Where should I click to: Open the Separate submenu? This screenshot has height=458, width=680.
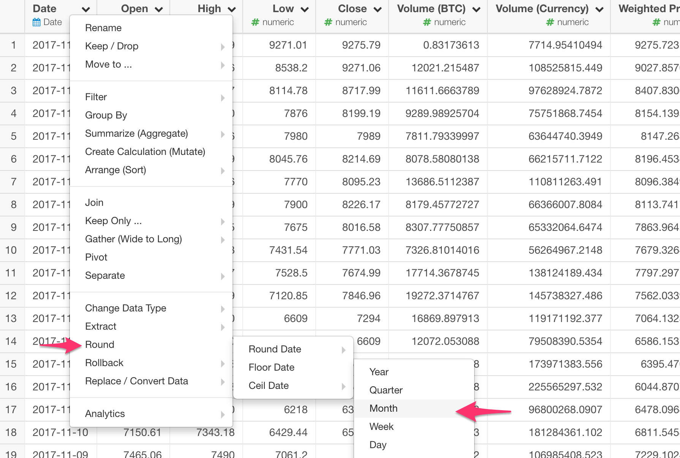coord(151,275)
